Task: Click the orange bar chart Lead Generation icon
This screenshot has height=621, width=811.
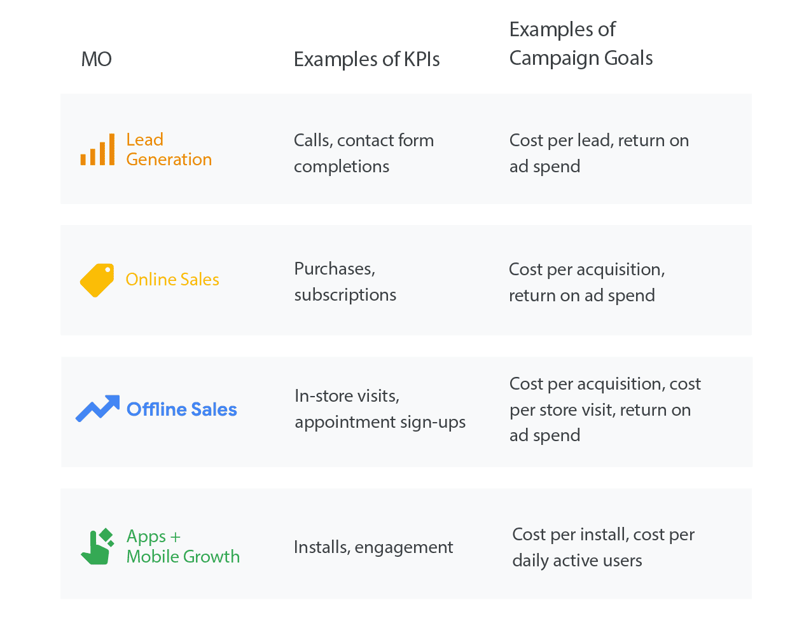Action: (97, 149)
